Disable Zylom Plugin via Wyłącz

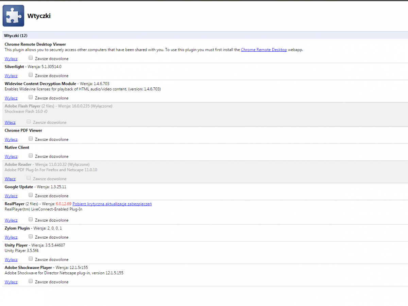pos(11,237)
